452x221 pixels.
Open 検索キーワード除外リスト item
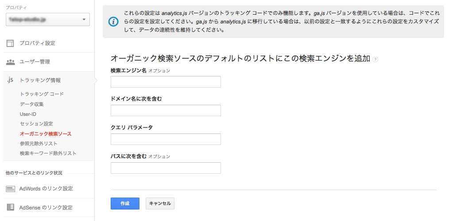coord(48,153)
